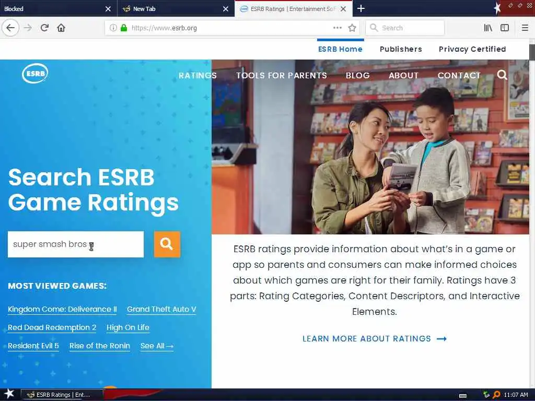
Task: Click the game ratings search field
Action: 76,244
